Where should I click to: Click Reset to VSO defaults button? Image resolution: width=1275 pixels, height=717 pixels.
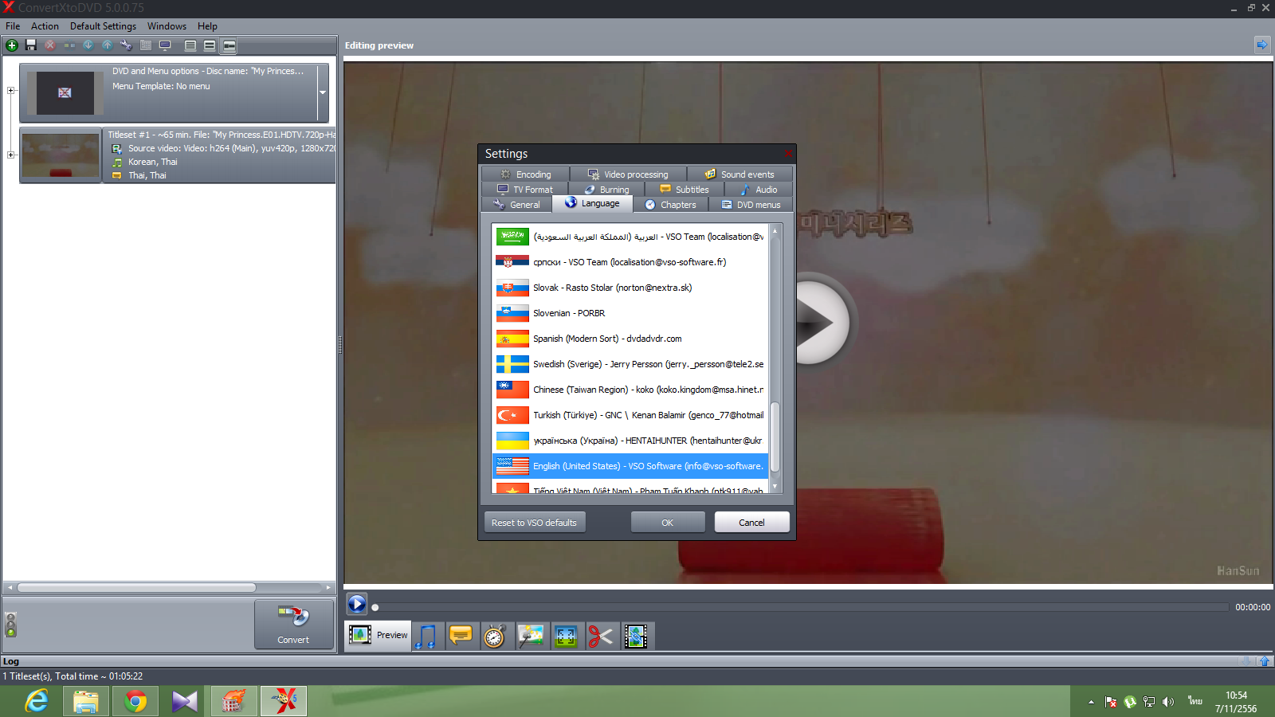pos(534,523)
